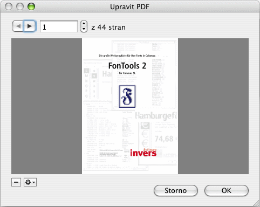Click the gray area right of the page
Image resolution: width=260 pixels, height=207 pixels.
pyautogui.click(x=214, y=106)
